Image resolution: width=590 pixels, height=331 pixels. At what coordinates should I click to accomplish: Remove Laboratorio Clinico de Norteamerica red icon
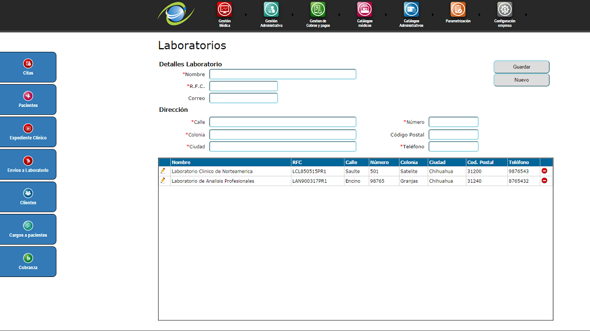coord(544,171)
